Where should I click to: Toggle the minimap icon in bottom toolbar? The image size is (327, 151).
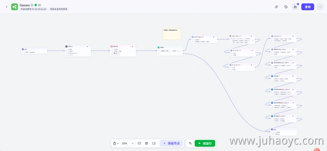click(x=154, y=143)
